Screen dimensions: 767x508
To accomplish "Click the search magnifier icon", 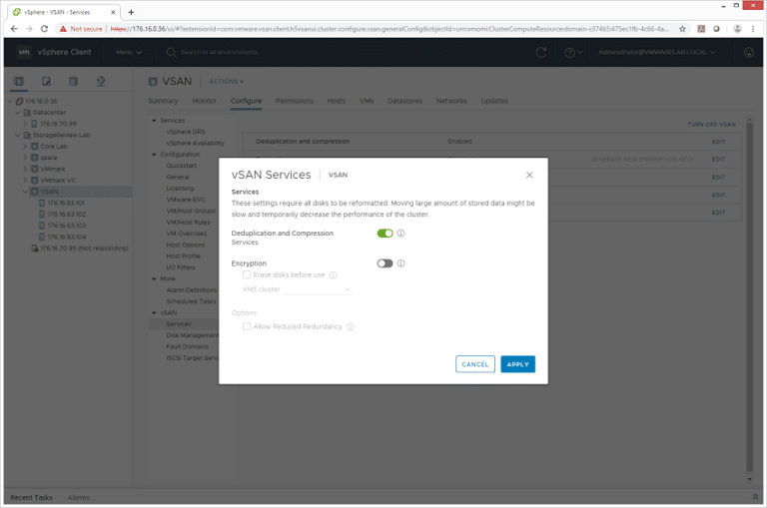I will pos(171,52).
